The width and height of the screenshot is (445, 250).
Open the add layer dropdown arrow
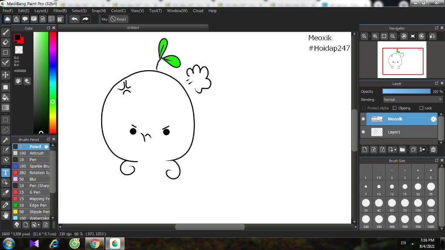[x=395, y=150]
